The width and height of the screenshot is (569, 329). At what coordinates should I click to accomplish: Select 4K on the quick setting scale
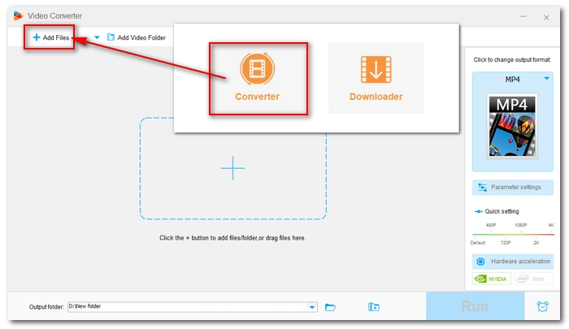[551, 225]
